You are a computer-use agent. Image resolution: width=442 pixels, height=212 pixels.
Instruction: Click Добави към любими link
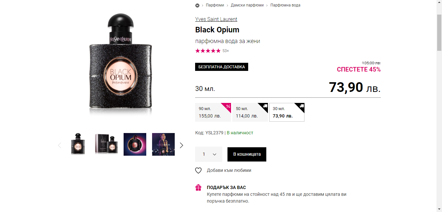point(229,171)
